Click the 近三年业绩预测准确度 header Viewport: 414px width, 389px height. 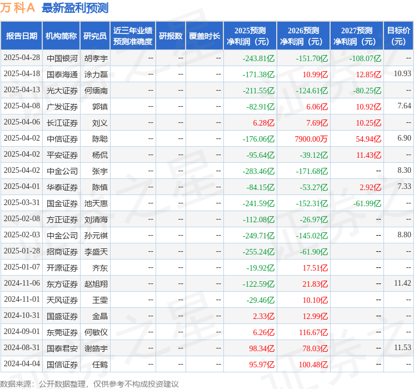[x=133, y=36]
